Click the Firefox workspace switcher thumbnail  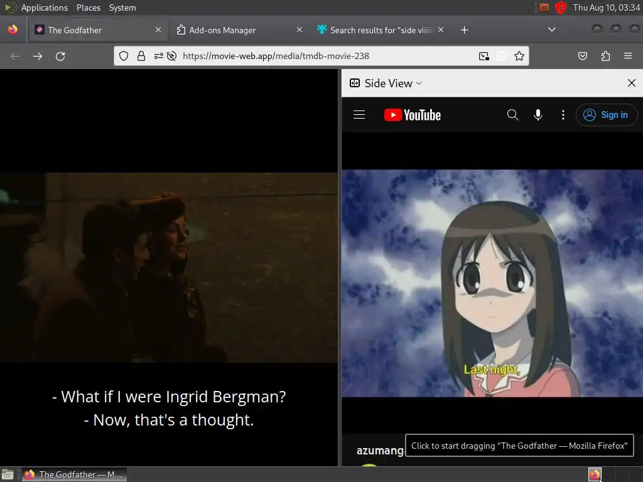(x=595, y=474)
